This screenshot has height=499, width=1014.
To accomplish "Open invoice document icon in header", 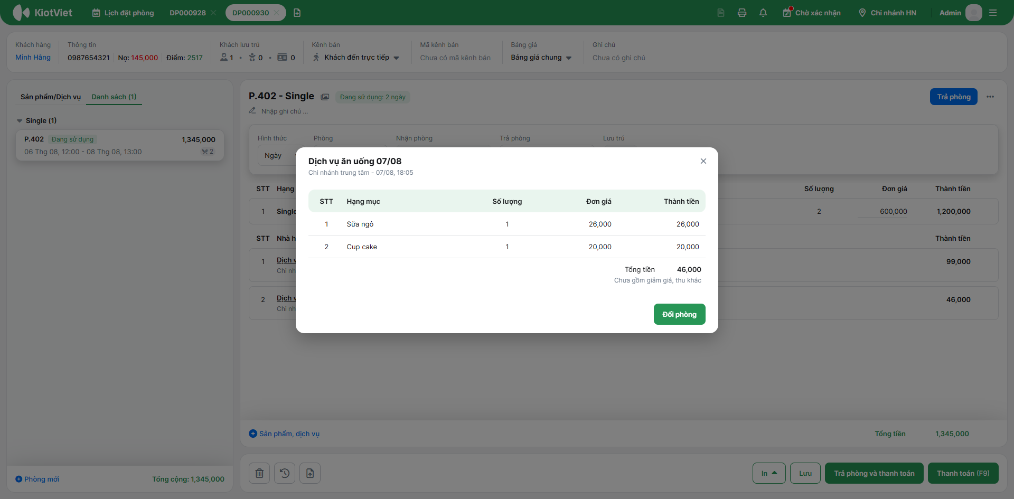I will click(x=720, y=13).
